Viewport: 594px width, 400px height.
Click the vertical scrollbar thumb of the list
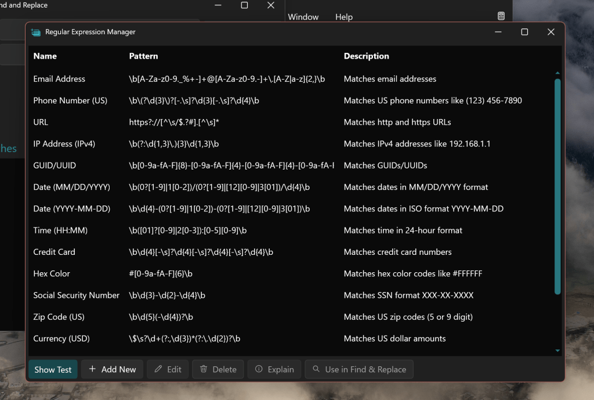[x=557, y=186]
